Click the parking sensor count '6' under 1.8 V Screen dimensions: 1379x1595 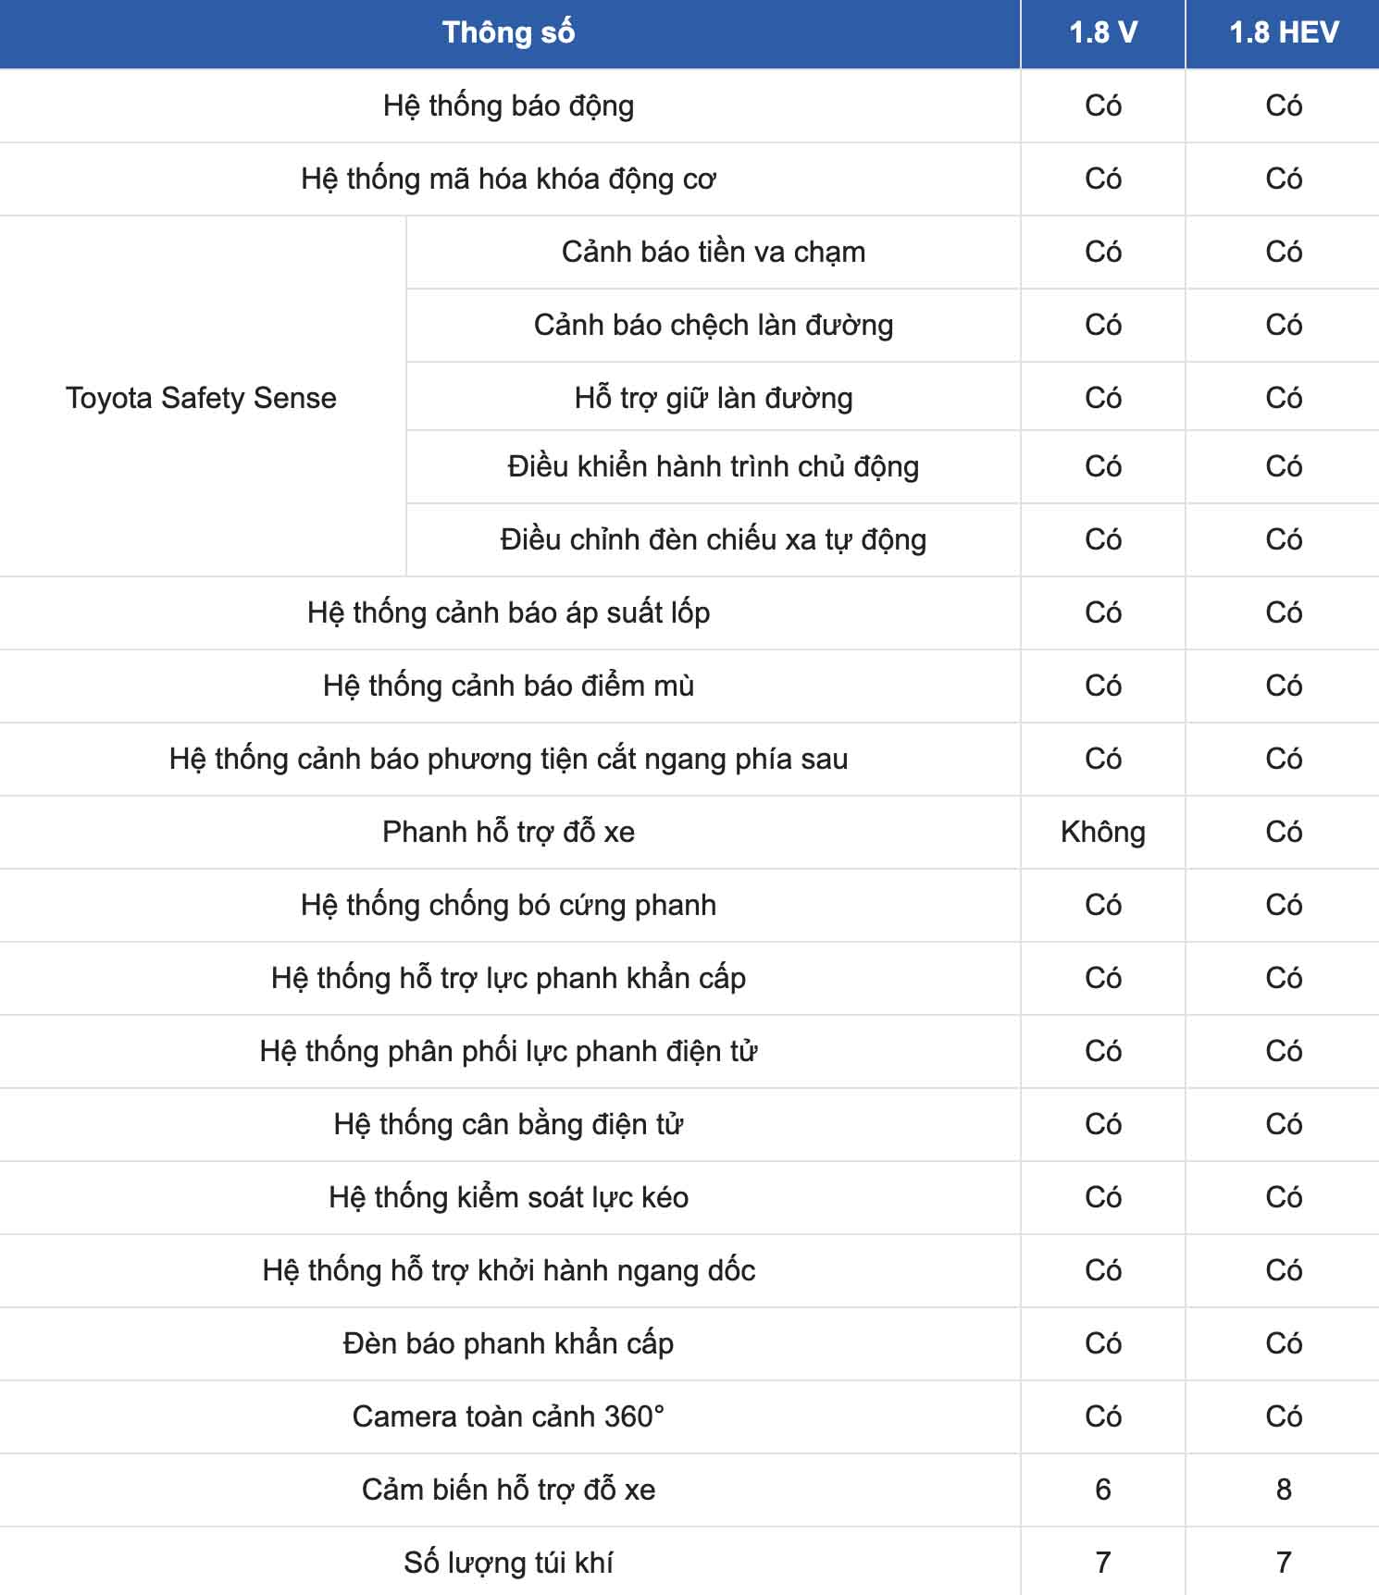pos(1102,1490)
